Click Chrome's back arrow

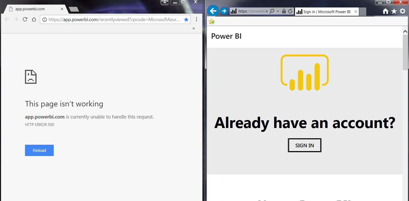[7, 19]
